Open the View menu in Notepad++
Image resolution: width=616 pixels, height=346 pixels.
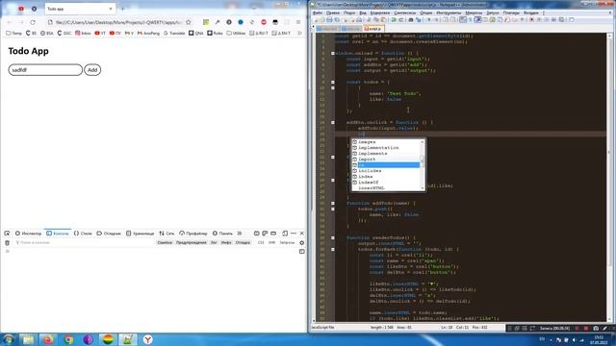[x=363, y=12]
